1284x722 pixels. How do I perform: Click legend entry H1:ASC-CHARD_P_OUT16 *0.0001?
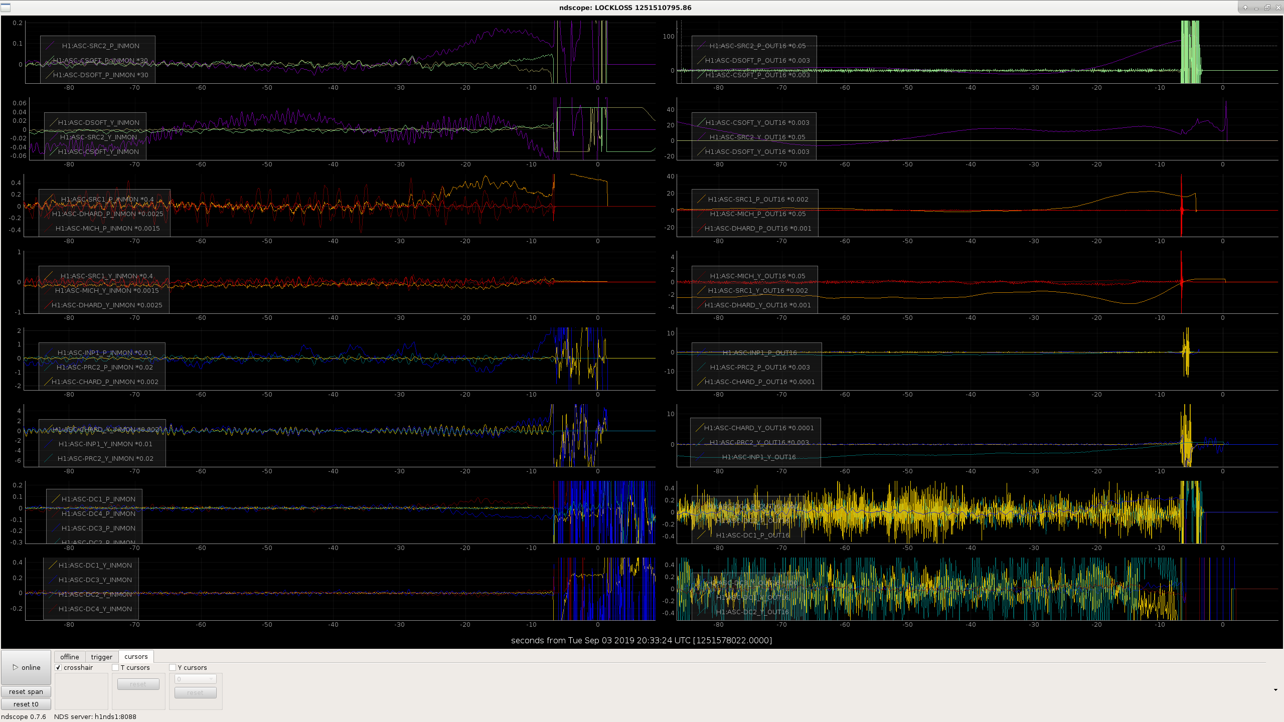pos(760,382)
